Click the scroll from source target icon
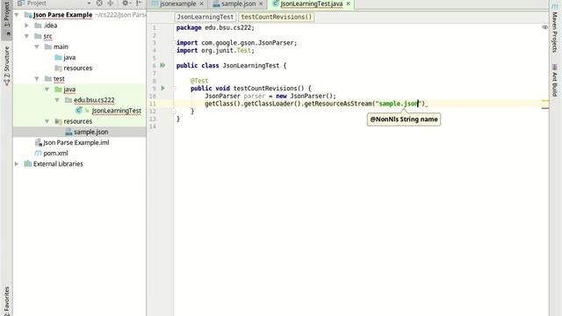 (x=99, y=4)
